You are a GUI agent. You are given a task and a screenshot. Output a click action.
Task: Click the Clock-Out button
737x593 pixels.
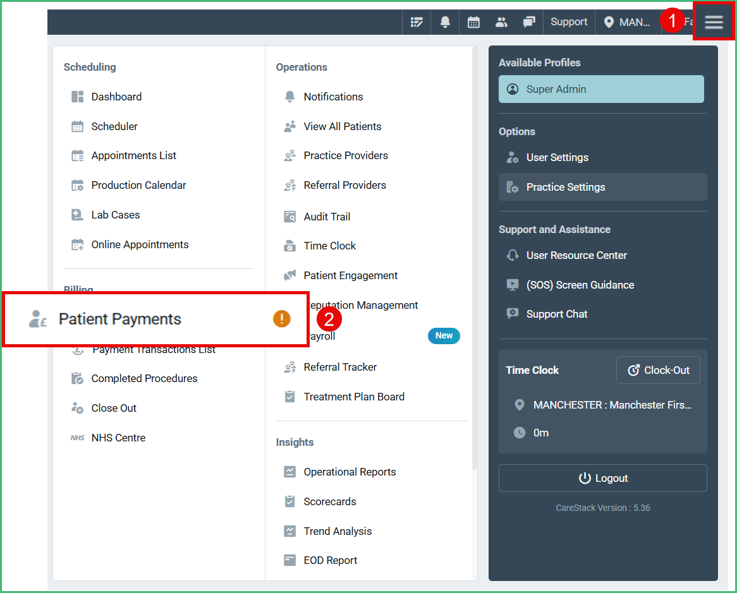point(658,370)
